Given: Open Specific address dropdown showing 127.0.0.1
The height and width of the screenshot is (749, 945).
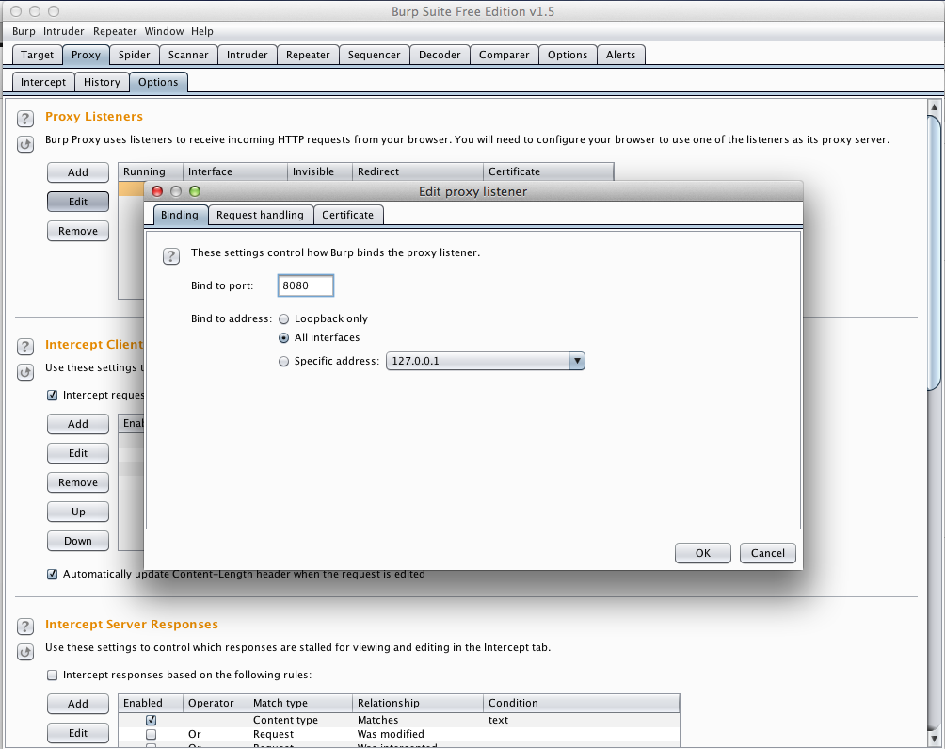Looking at the screenshot, I should point(485,361).
